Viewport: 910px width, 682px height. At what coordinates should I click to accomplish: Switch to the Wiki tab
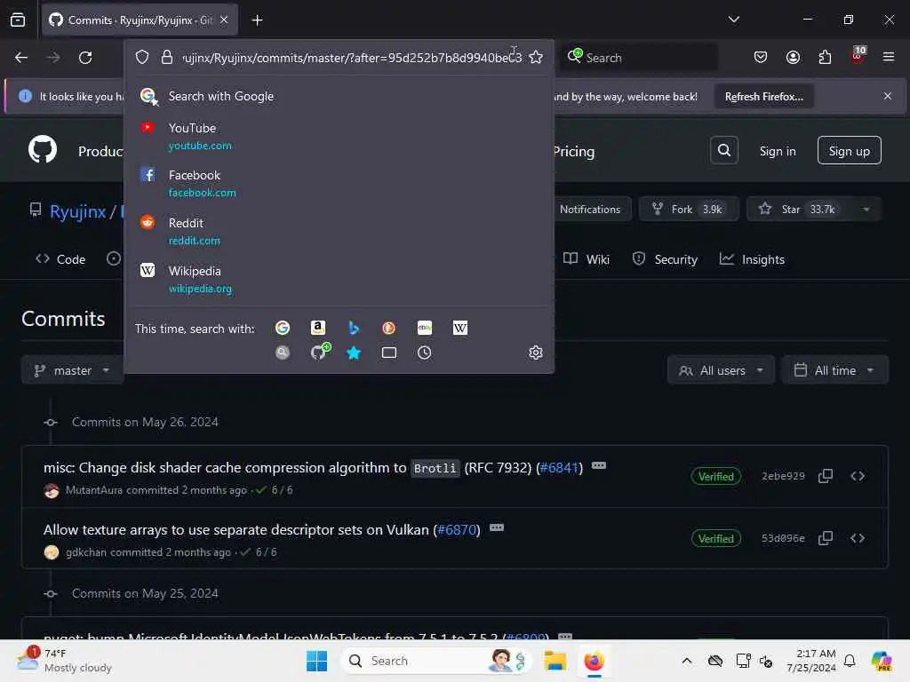(x=587, y=259)
